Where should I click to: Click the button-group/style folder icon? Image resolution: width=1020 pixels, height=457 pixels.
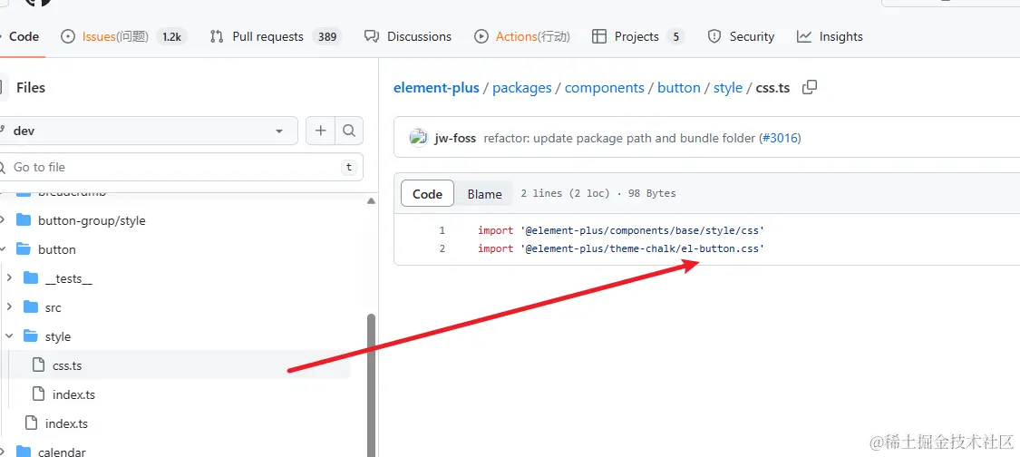[23, 220]
